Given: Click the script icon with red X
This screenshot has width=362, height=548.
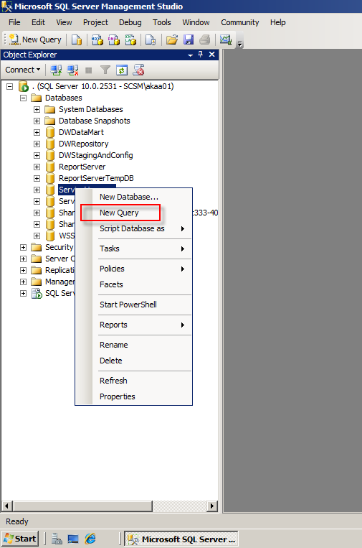Looking at the screenshot, I should pos(138,70).
